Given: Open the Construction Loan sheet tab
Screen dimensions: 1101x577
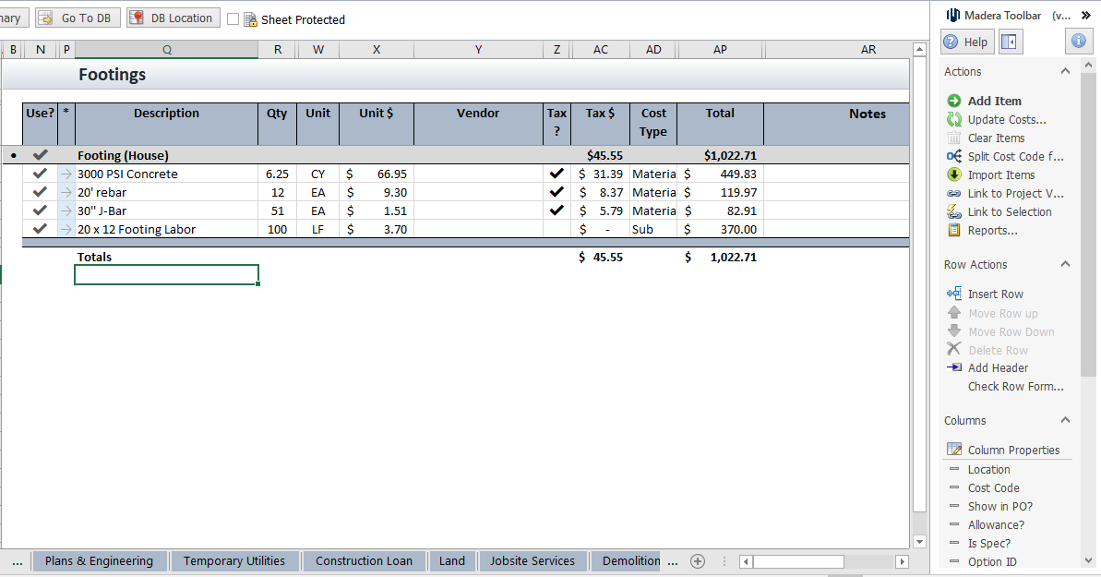Looking at the screenshot, I should (364, 560).
